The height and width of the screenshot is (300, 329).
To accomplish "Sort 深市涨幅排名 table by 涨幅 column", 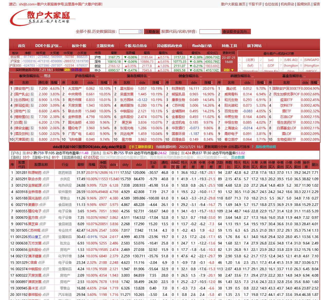I will pos(157,83).
